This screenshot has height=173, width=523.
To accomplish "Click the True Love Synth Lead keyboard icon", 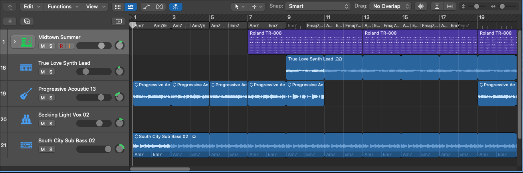I will 26,68.
